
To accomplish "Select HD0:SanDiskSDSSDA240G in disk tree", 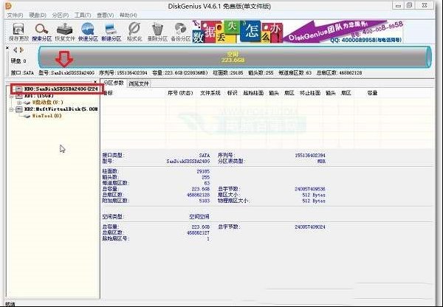I will click(x=61, y=89).
